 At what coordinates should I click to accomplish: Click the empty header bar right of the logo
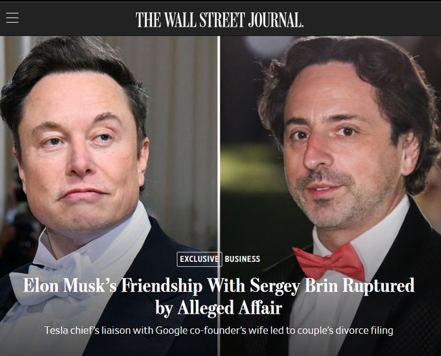pyautogui.click(x=371, y=19)
